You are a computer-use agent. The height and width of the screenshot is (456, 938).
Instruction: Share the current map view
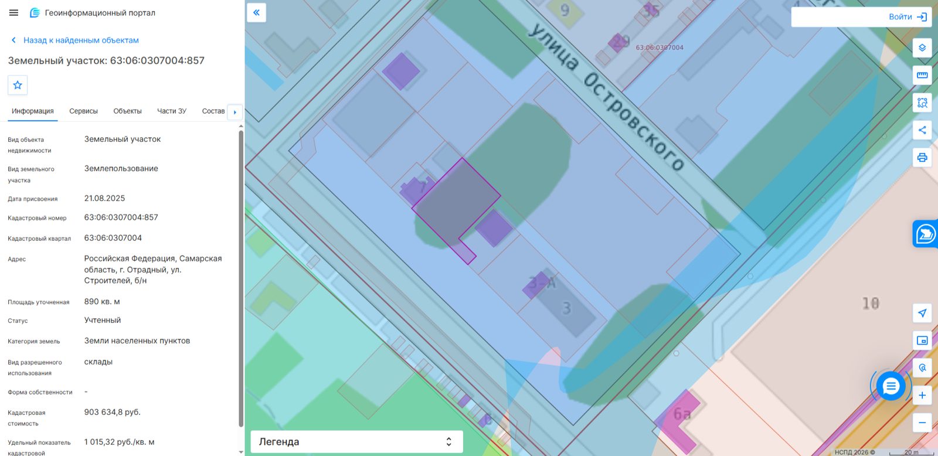922,130
